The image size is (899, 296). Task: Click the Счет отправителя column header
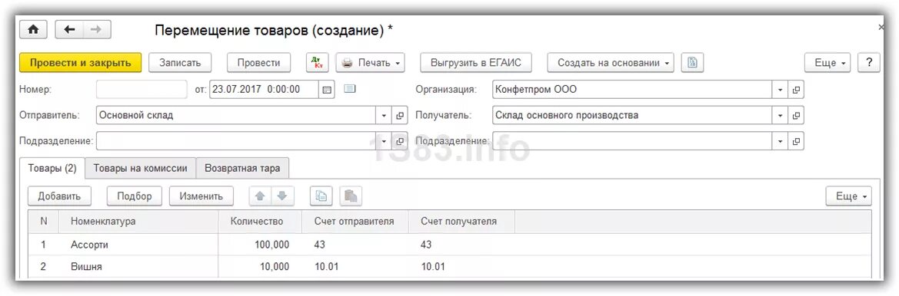point(355,221)
